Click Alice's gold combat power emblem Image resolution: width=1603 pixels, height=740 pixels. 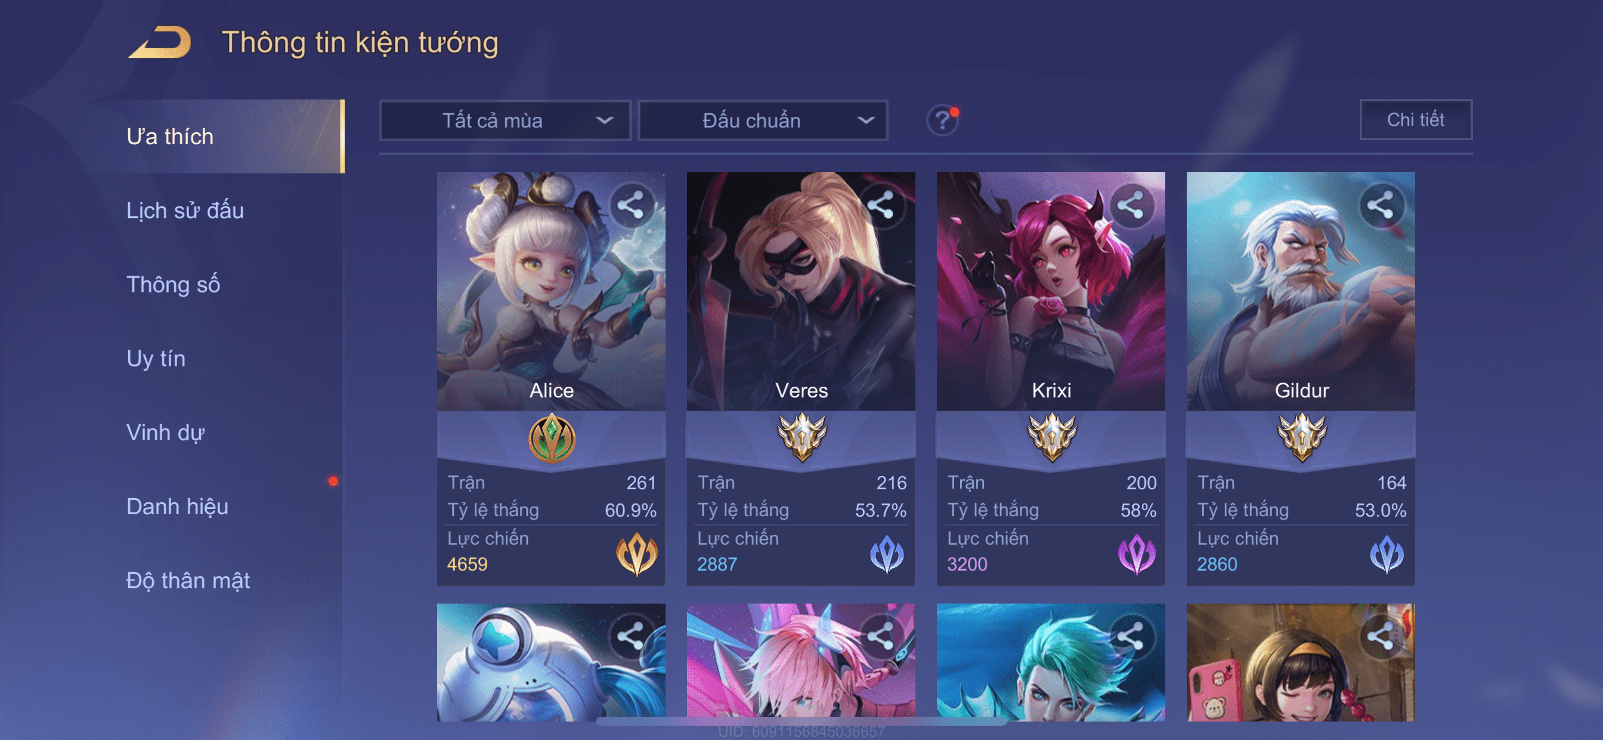tap(636, 554)
